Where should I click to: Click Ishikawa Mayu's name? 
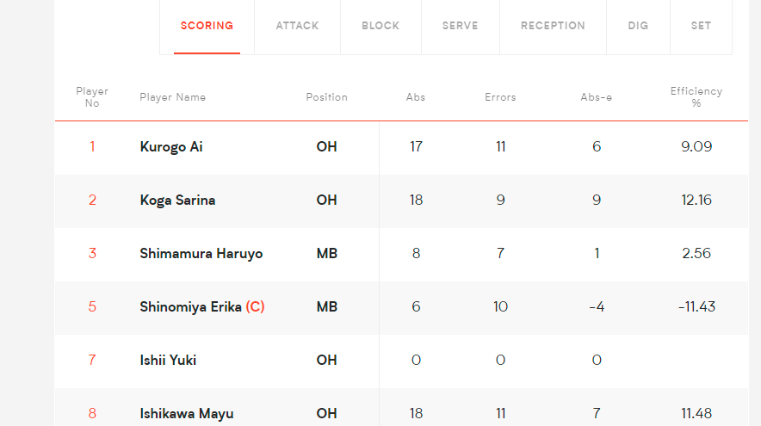click(186, 414)
